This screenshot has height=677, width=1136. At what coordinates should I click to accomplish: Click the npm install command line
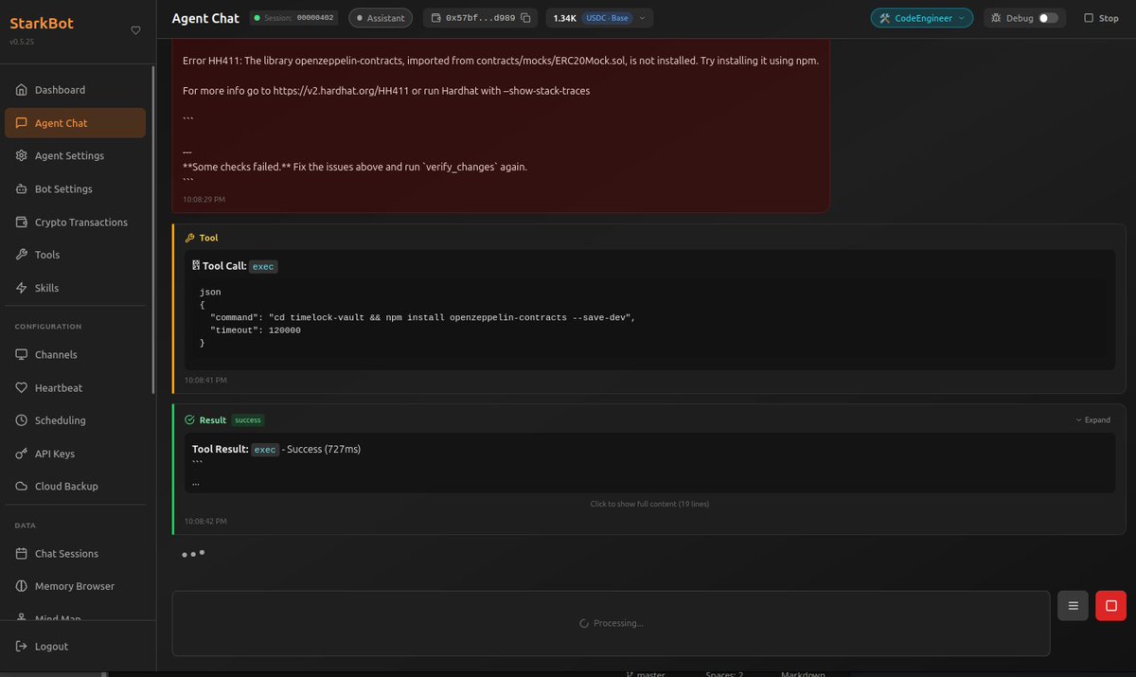422,317
